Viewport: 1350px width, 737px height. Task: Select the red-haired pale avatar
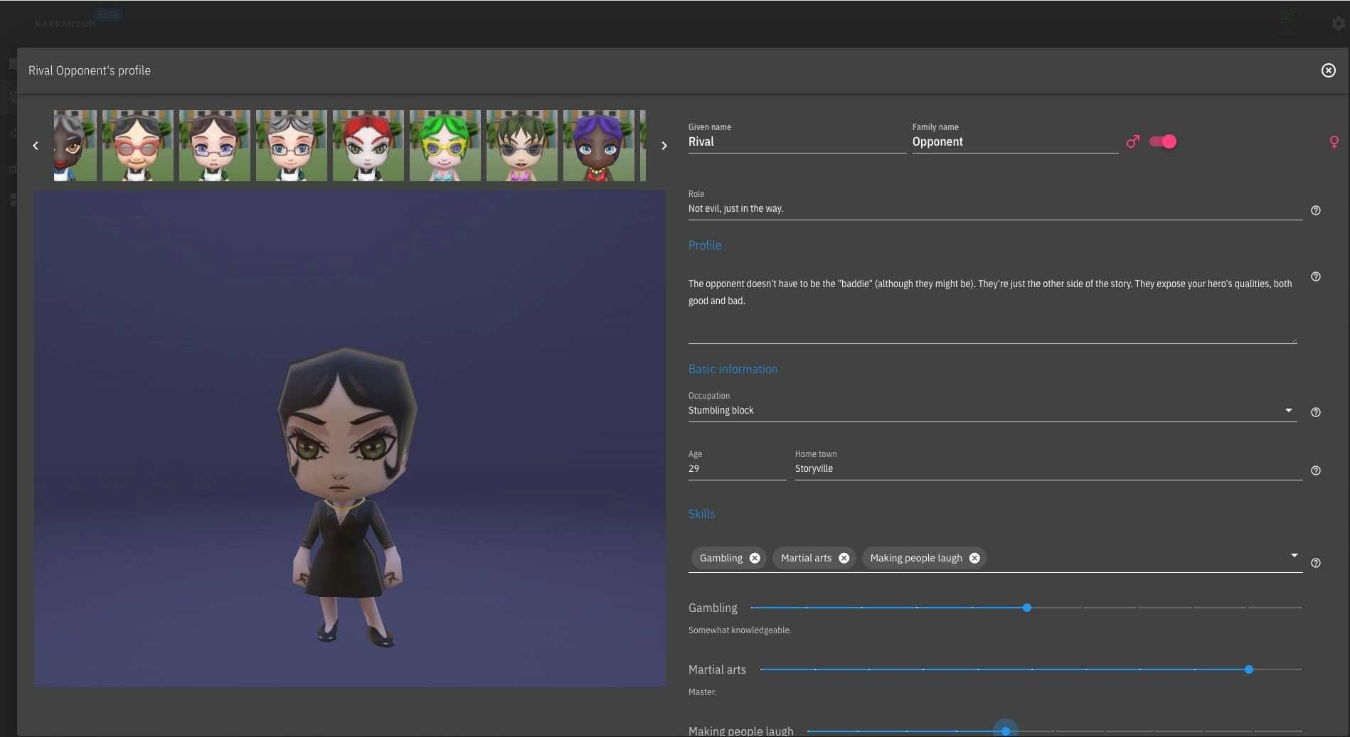tap(368, 146)
